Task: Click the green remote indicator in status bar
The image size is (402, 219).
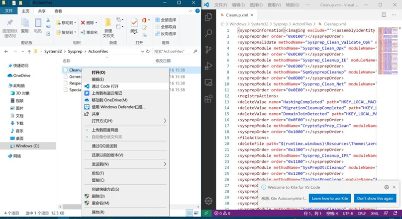Action: [206, 213]
